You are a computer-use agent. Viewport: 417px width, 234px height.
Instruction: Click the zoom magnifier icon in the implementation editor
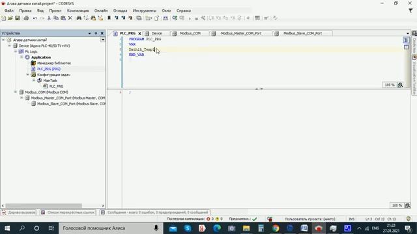(407, 205)
